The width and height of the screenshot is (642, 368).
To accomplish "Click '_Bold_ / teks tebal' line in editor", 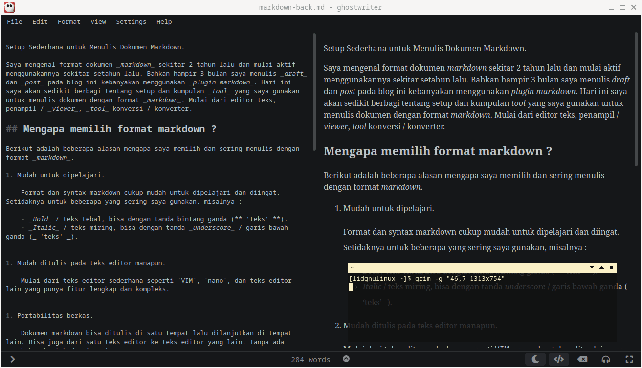I will (155, 219).
